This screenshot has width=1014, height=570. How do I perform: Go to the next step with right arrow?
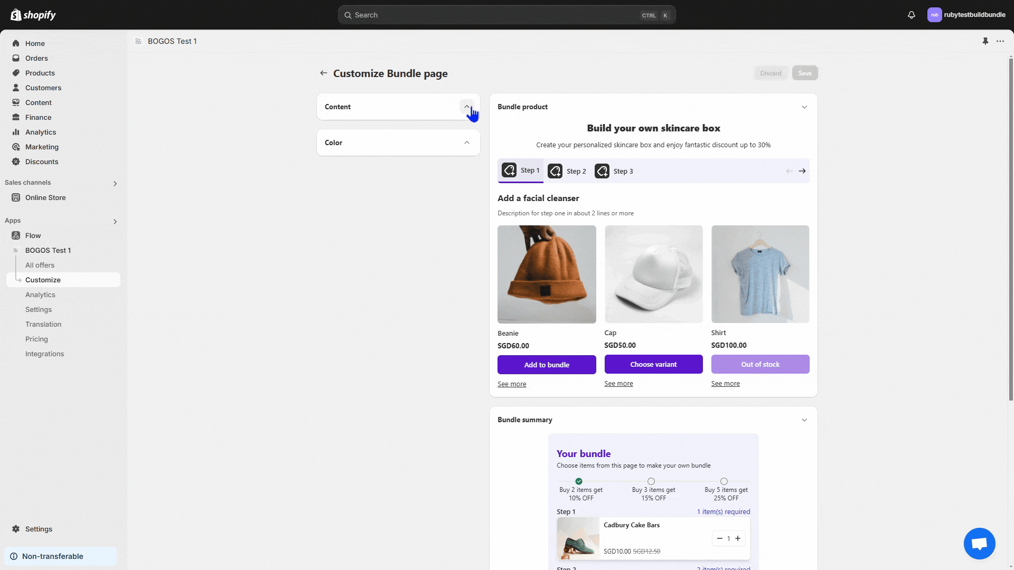[x=802, y=171]
